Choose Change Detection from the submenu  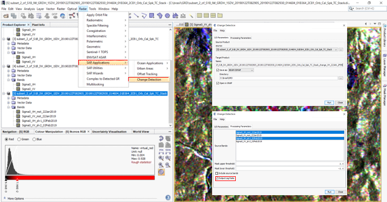[149, 79]
